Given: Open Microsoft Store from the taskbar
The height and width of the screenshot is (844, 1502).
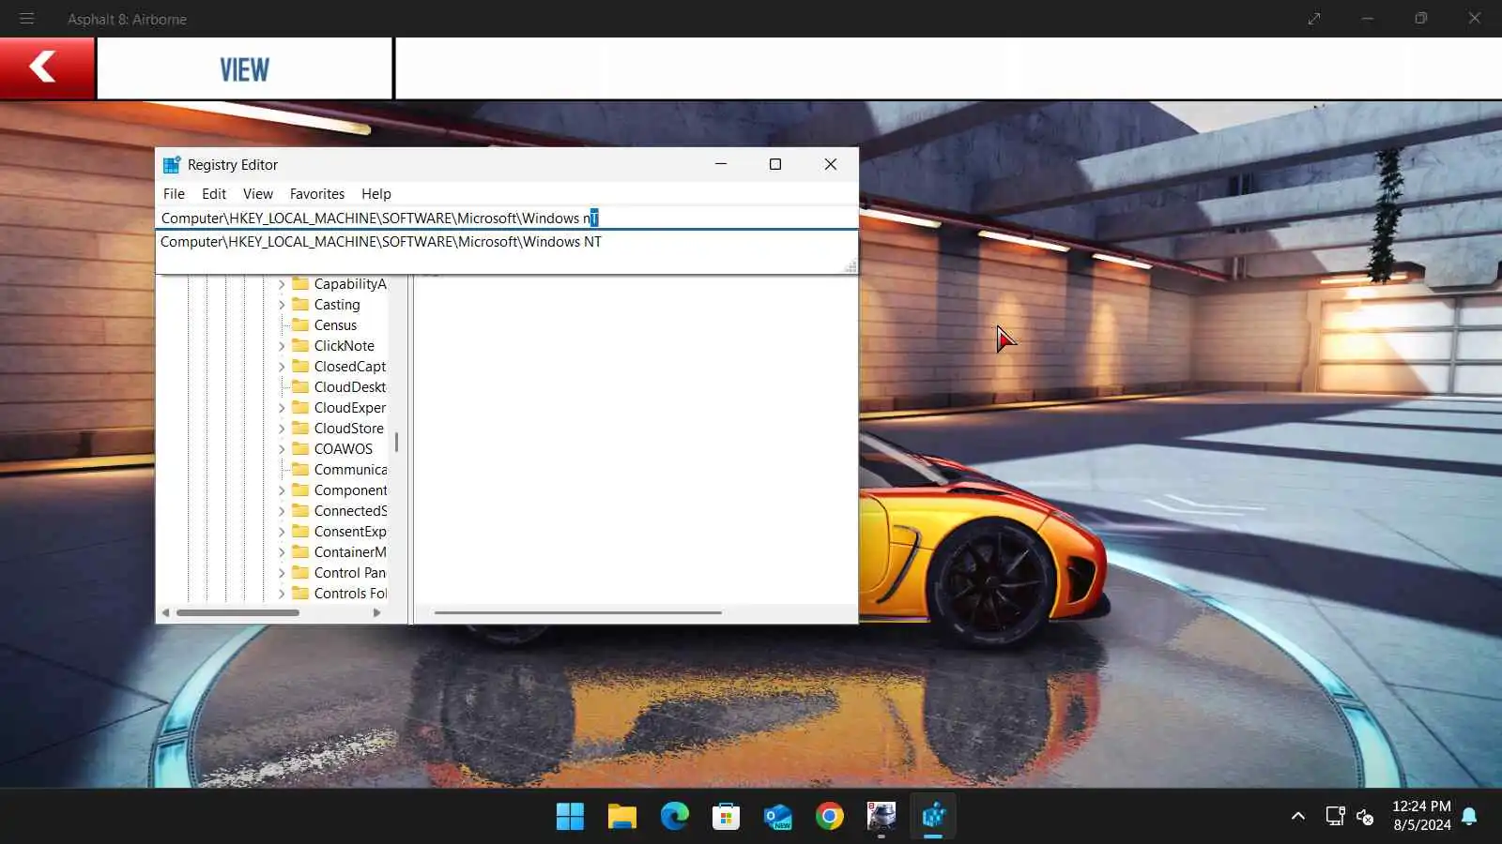Looking at the screenshot, I should (726, 817).
